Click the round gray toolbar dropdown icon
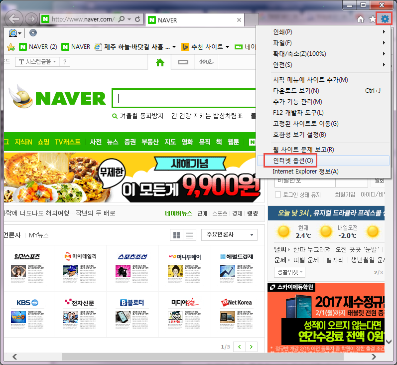The image size is (397, 365). click(33, 33)
